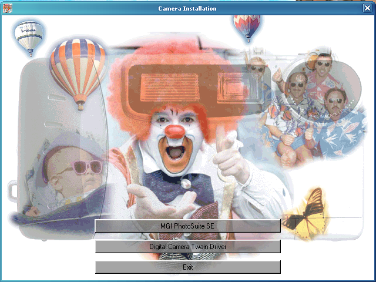Click the Camera Installation title text

coord(187,8)
